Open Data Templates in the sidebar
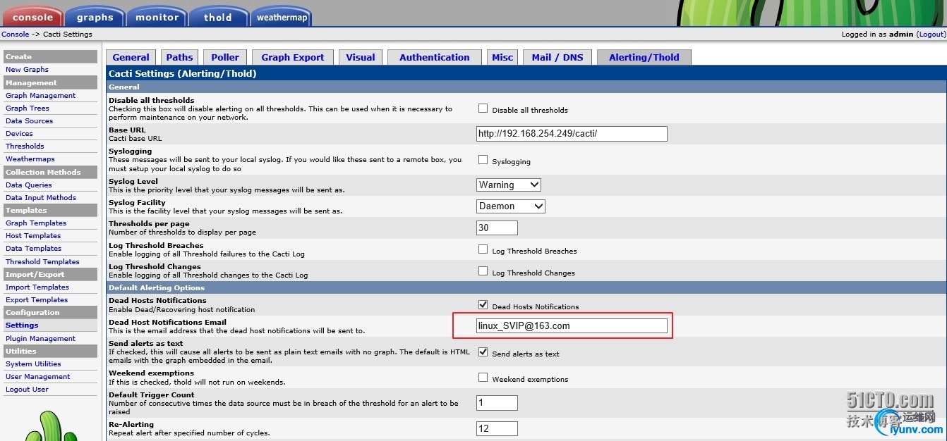This screenshot has height=441, width=947. (33, 249)
